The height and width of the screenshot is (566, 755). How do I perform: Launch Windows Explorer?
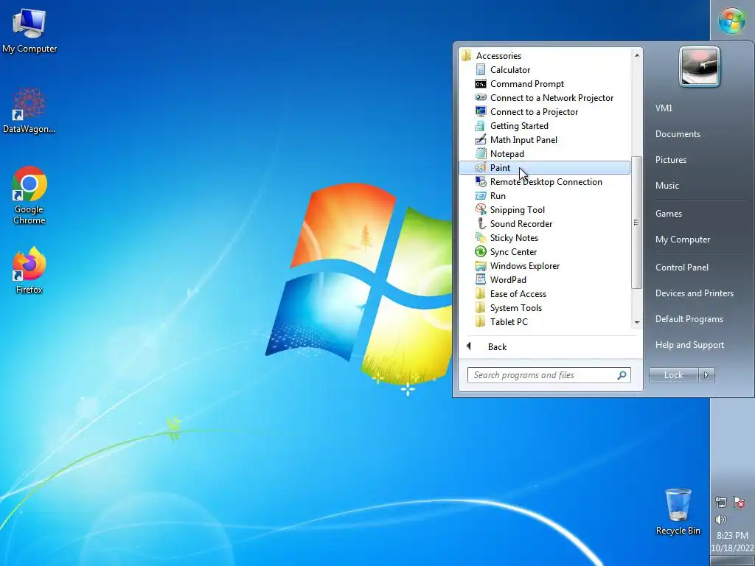[544, 265]
